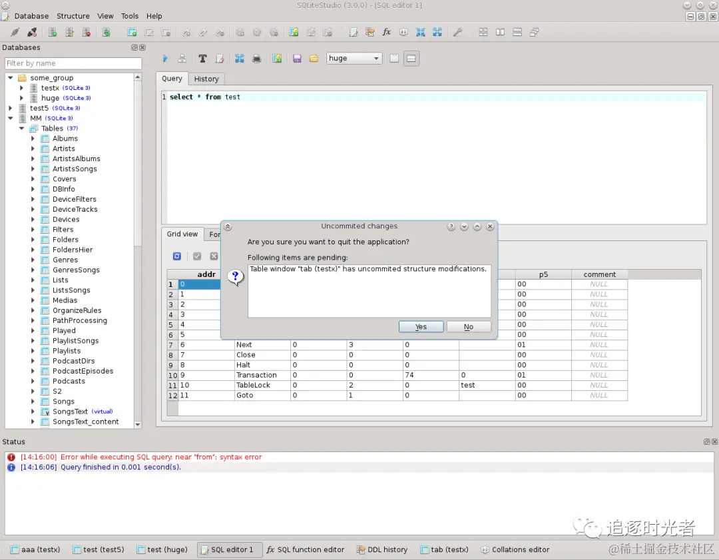The height and width of the screenshot is (560, 719).
Task: Open a new SQL editor from the main toolbar
Action: (x=354, y=32)
